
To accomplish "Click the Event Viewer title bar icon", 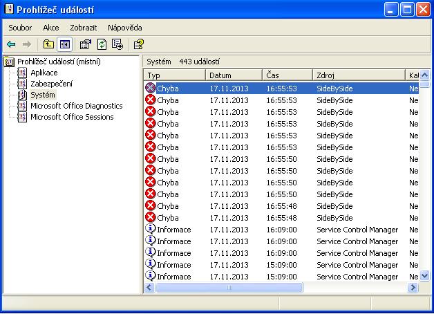I will coord(9,9).
